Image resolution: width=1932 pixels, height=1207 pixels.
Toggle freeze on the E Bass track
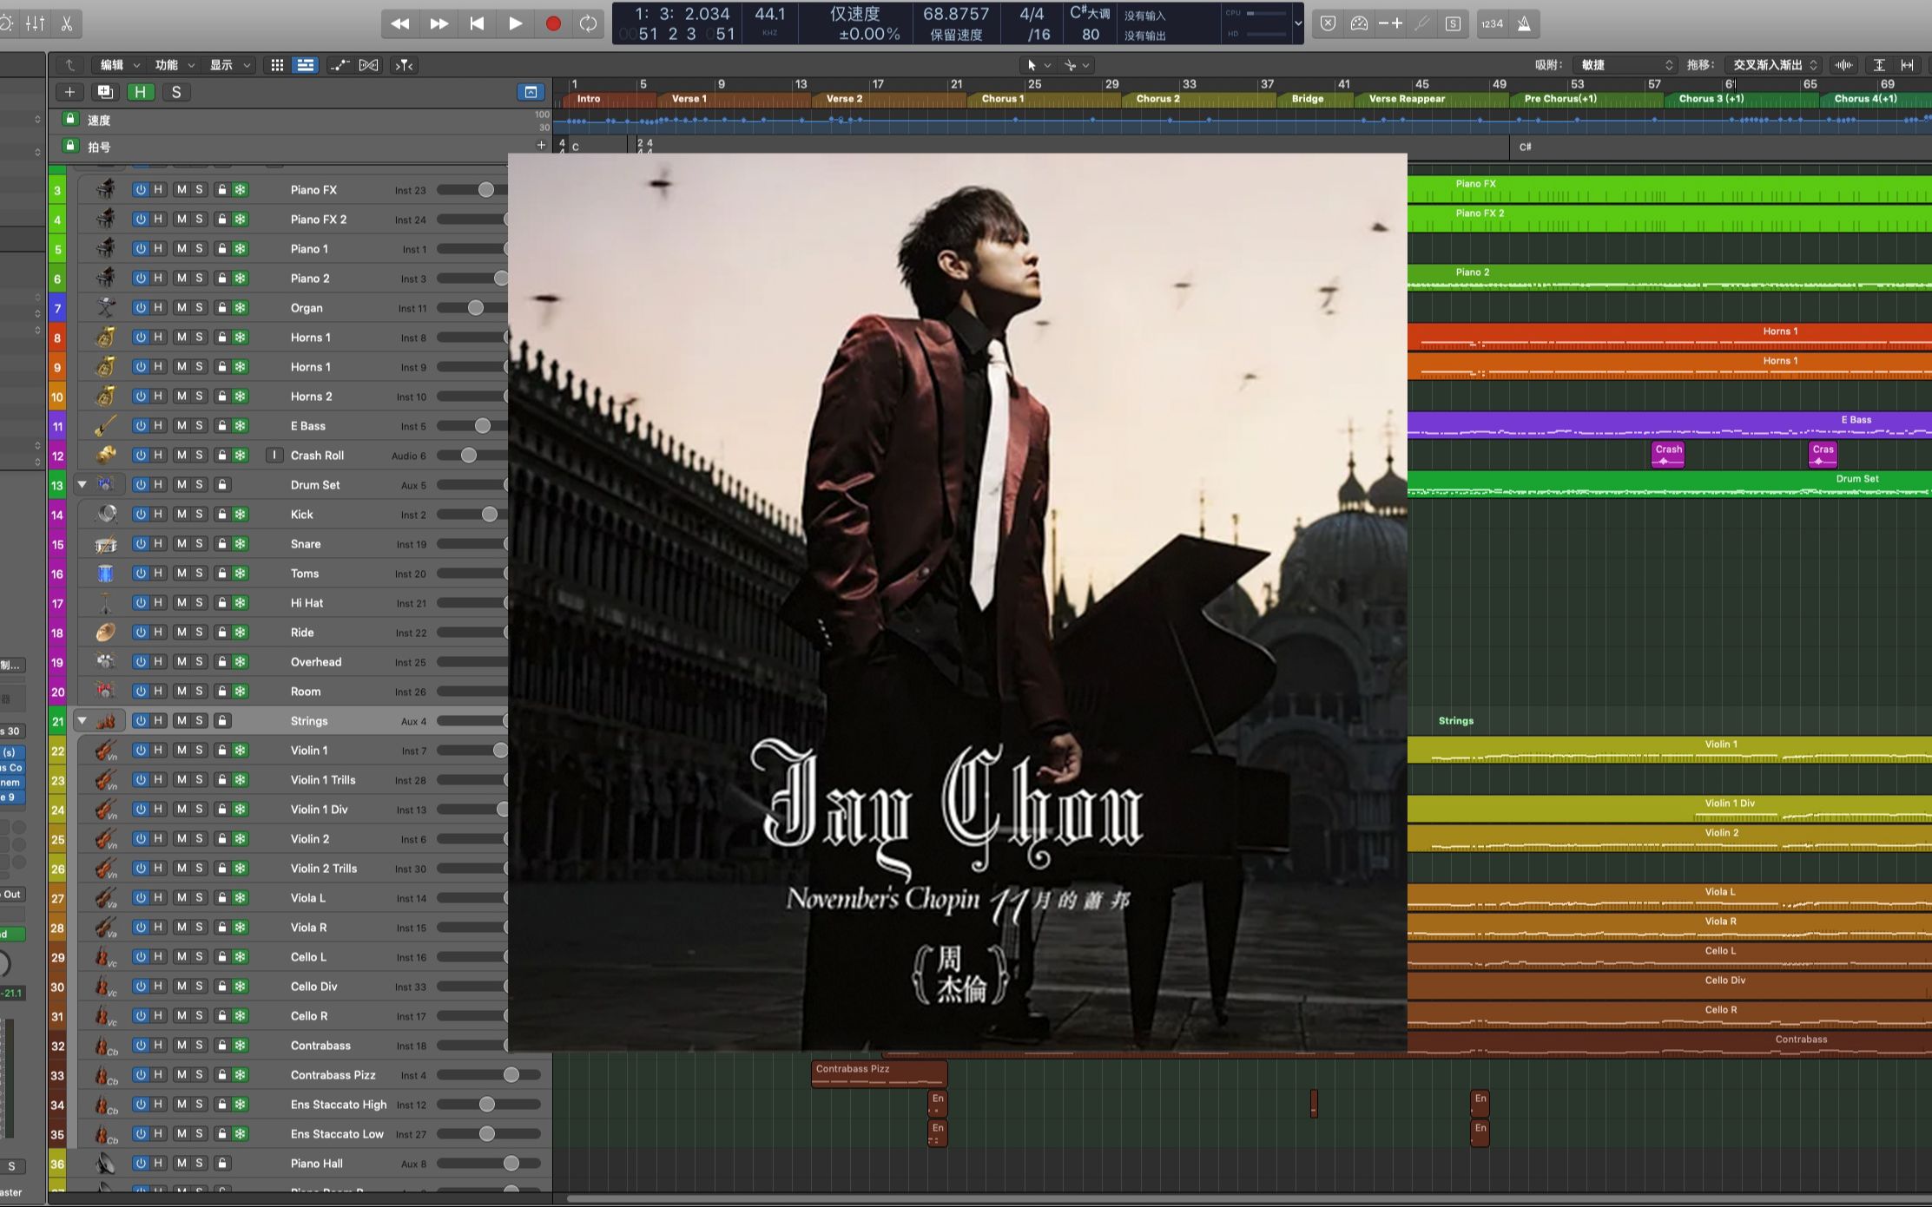coord(241,425)
